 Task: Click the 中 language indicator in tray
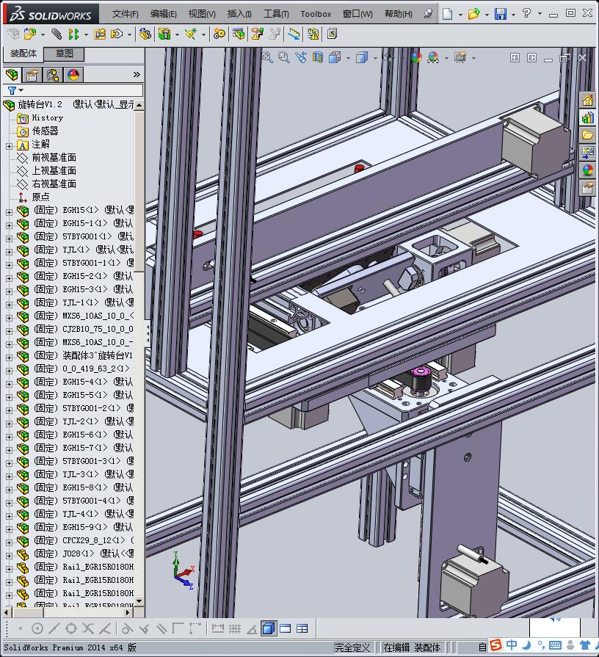click(x=512, y=645)
